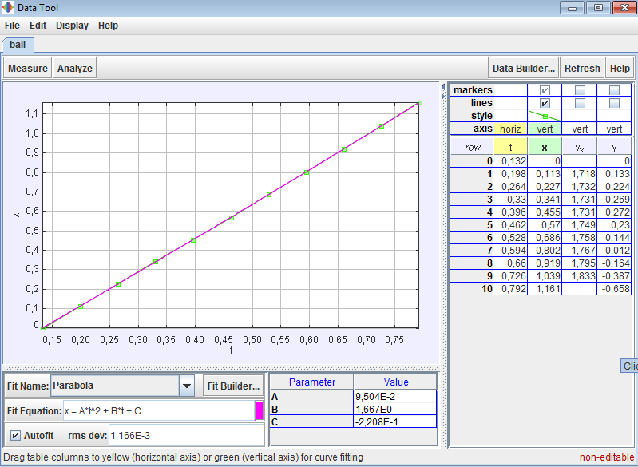Click the partially hidden Click tab at right edge

[629, 366]
